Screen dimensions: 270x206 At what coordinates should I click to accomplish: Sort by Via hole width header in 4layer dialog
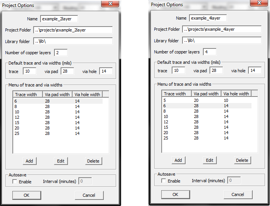pos(236,94)
